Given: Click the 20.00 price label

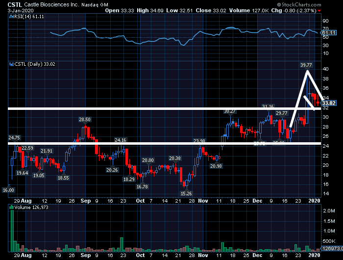Looking at the screenshot, I should (148, 160).
